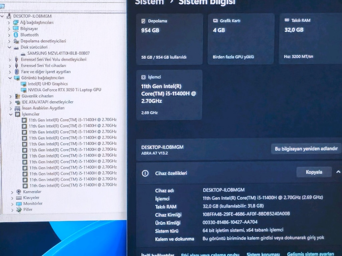Click Bu bilgisayarı yeniden adlandır button

(x=306, y=149)
